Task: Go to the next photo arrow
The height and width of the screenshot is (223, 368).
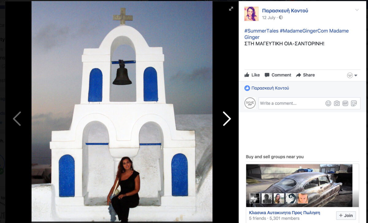Action: tap(227, 119)
